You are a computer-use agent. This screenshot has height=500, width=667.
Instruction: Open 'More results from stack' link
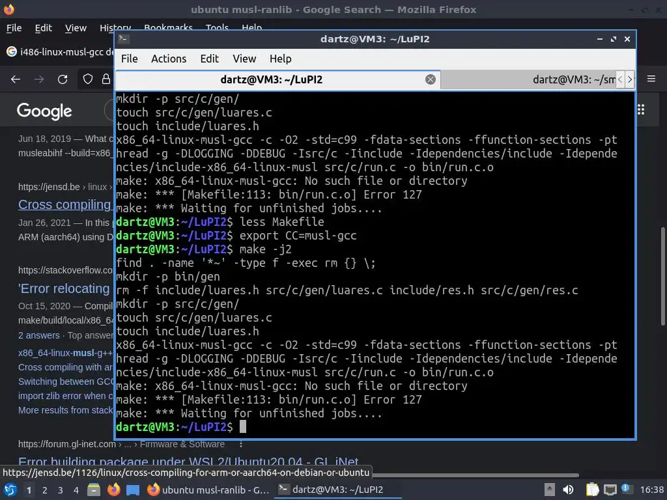point(66,410)
